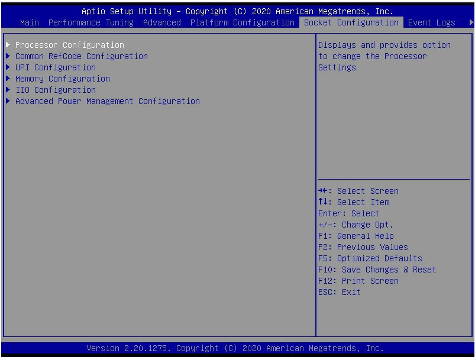Open Common RefCode Configuration submenu
Screen dimensions: 475x357
(x=82, y=56)
